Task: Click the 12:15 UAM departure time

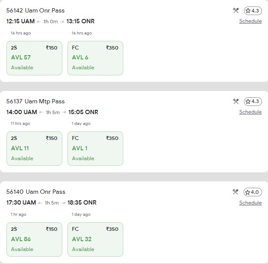Action: pyautogui.click(x=21, y=21)
